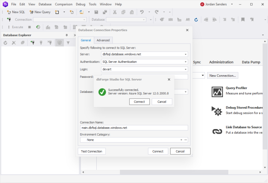Click the New Query toolbar button
Viewport: 268px width, 183px height.
click(x=40, y=12)
